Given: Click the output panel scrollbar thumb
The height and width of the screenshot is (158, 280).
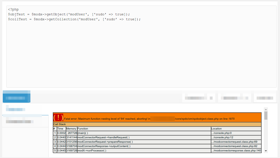Looking at the screenshot, I should (x=266, y=116).
